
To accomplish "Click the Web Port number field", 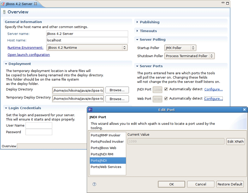I will 157,99.
